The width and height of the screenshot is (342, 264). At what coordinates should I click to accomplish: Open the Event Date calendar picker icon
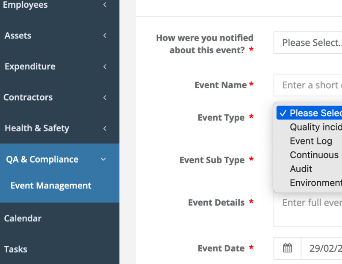287,248
